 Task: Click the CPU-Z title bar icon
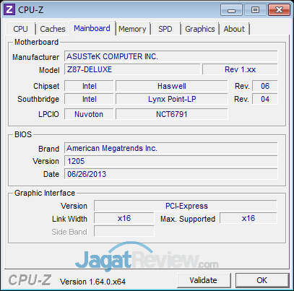[9, 10]
